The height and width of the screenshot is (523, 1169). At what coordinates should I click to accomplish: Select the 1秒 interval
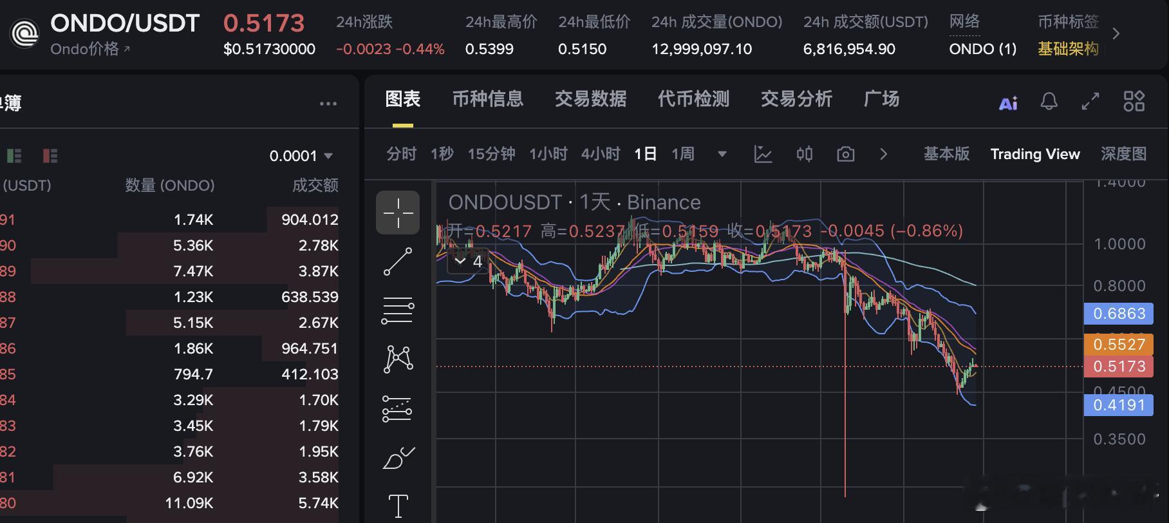(x=442, y=154)
